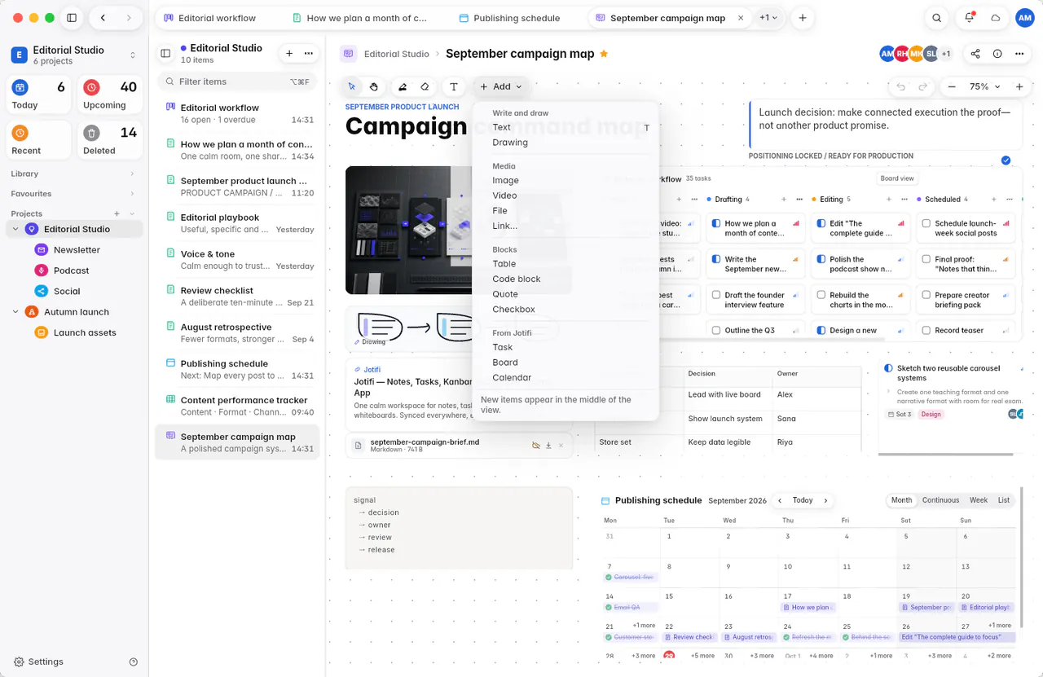Download september-campaign-brief.md file
The width and height of the screenshot is (1043, 677).
(548, 446)
